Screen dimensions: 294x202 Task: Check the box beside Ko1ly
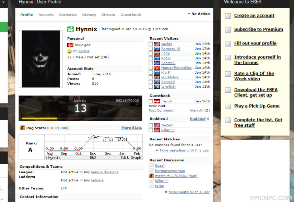(x=151, y=58)
